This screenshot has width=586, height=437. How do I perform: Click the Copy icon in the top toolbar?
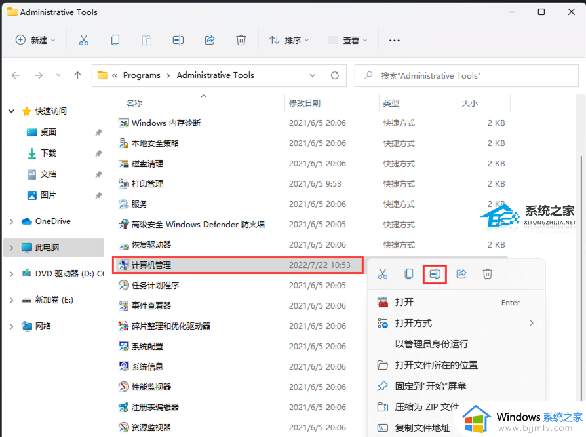[115, 40]
